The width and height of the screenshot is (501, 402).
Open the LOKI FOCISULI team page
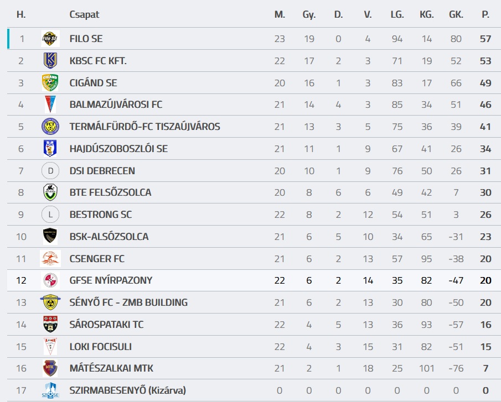(100, 347)
